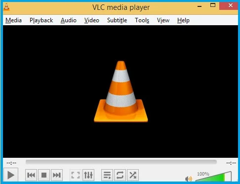Click the playback seek bar

click(121, 162)
